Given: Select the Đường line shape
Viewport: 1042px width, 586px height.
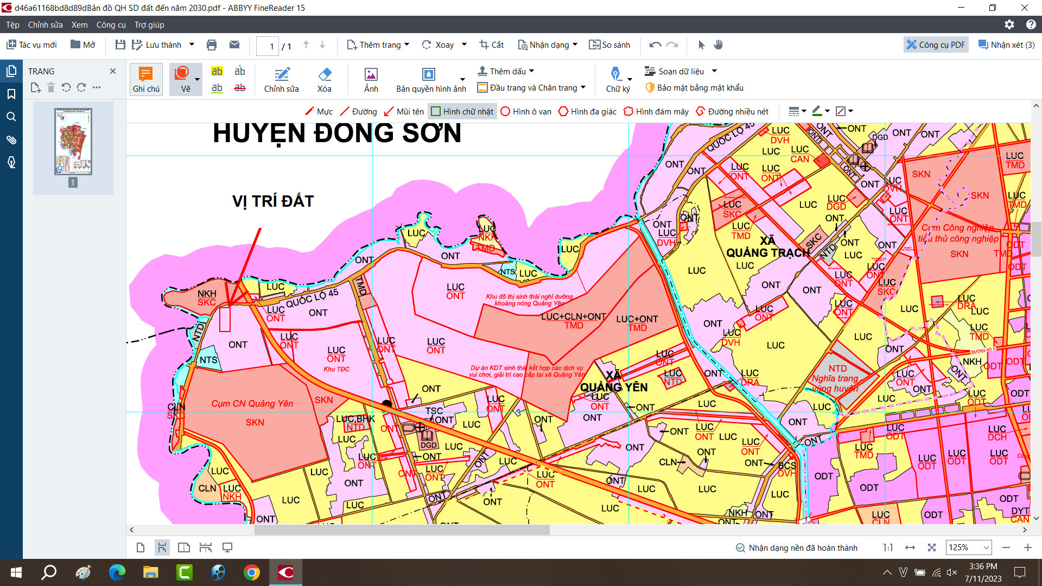Looking at the screenshot, I should (358, 111).
